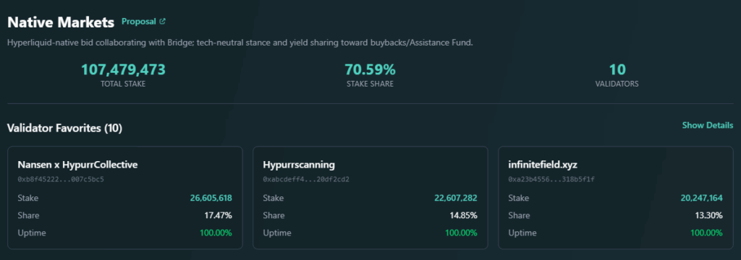Click infinitefield.xyz stake amount 20,247,164
The width and height of the screenshot is (741, 260).
(701, 198)
